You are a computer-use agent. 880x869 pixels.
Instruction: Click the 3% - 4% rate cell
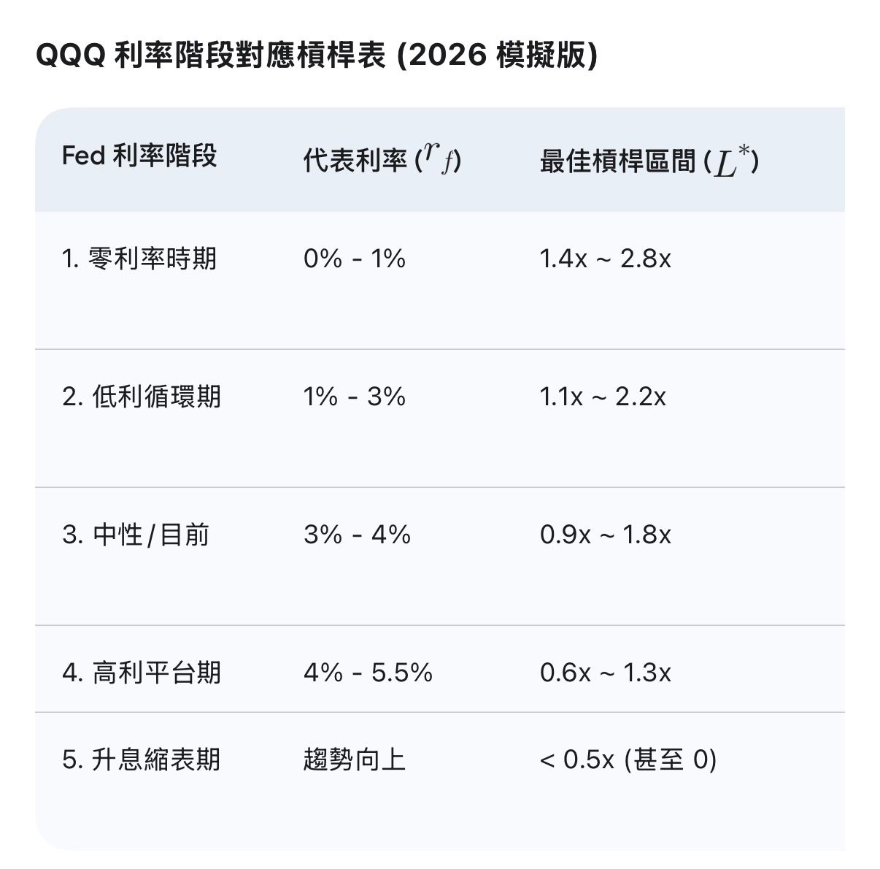pos(357,535)
